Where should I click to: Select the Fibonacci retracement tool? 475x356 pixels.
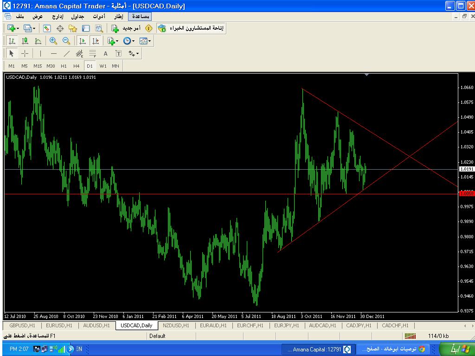point(93,53)
